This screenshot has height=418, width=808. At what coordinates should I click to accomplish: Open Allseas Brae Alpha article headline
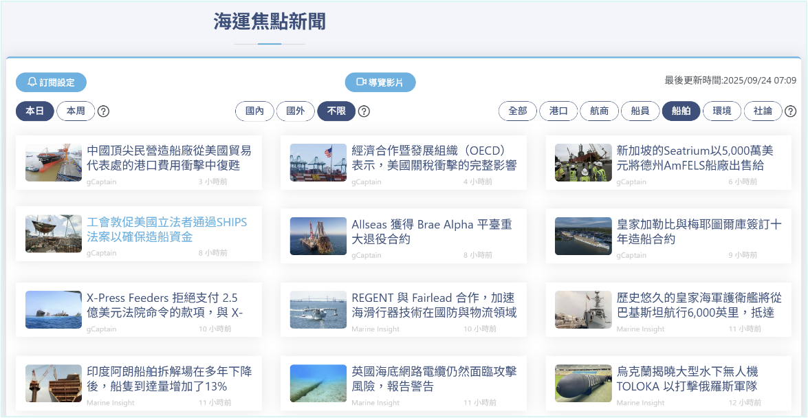(x=431, y=232)
